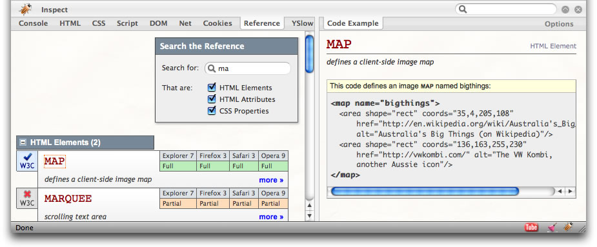The width and height of the screenshot is (597, 247).
Task: Click the Safari 3 header in MAP row
Action: 244,155
